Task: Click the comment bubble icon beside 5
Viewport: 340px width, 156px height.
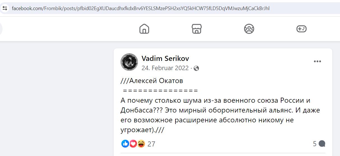Action: click(x=322, y=144)
